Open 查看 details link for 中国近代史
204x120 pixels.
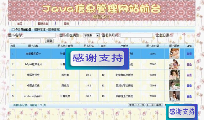[x=189, y=75]
